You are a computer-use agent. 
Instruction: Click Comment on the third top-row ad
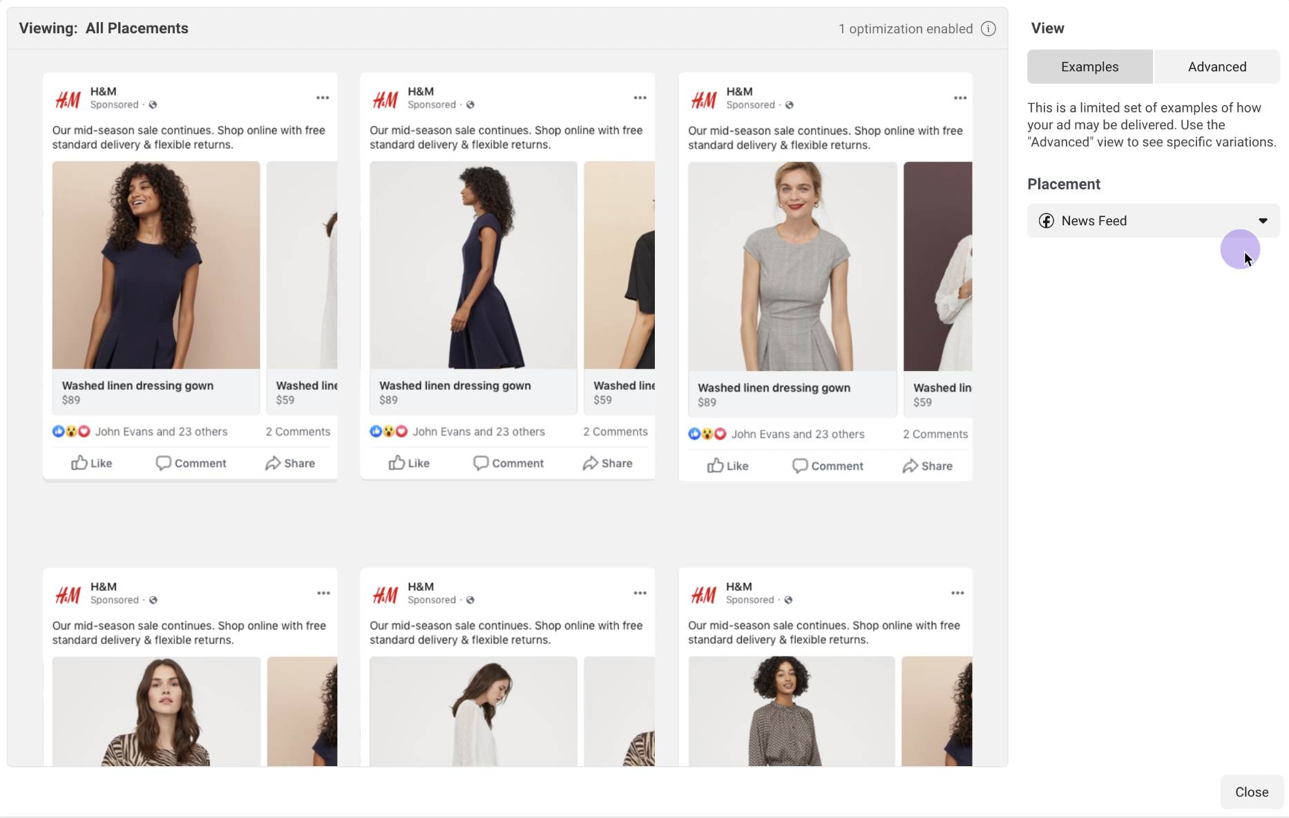pyautogui.click(x=828, y=466)
